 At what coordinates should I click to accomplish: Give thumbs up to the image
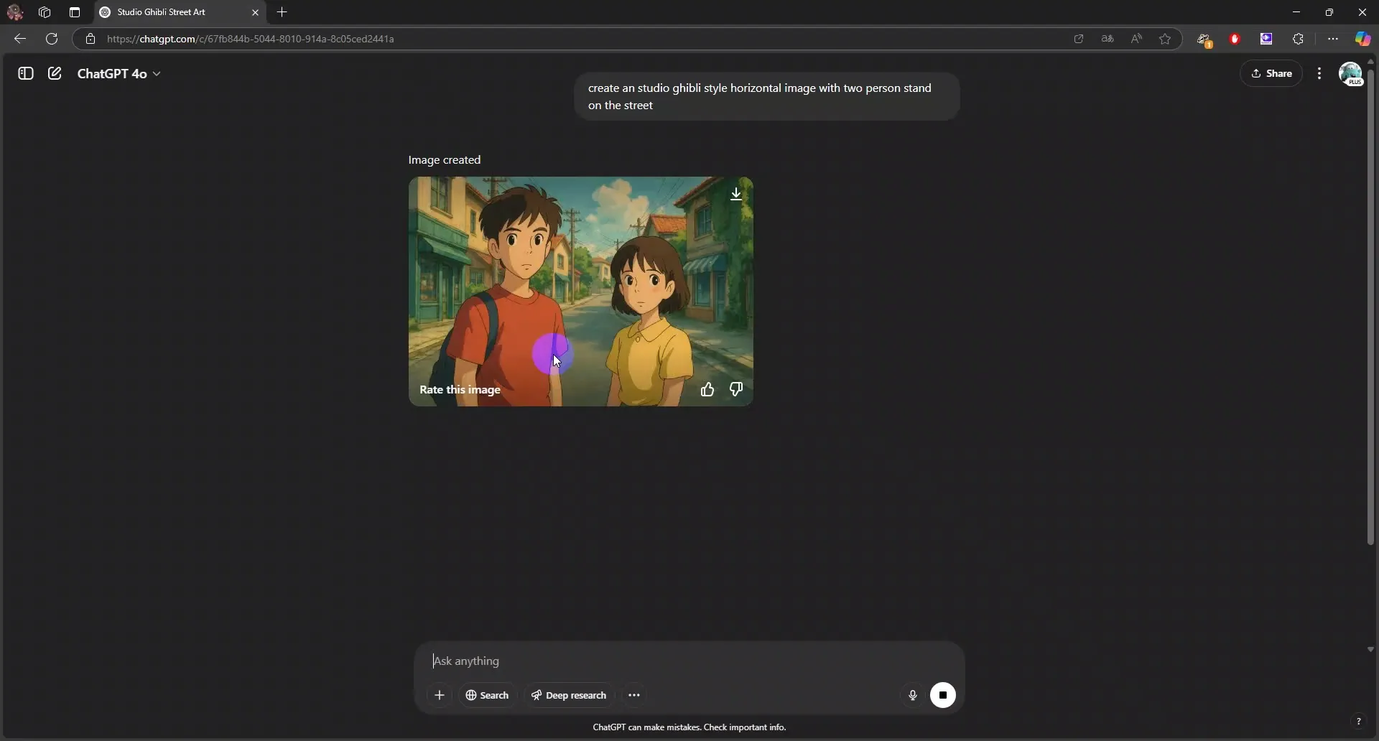[x=707, y=389]
